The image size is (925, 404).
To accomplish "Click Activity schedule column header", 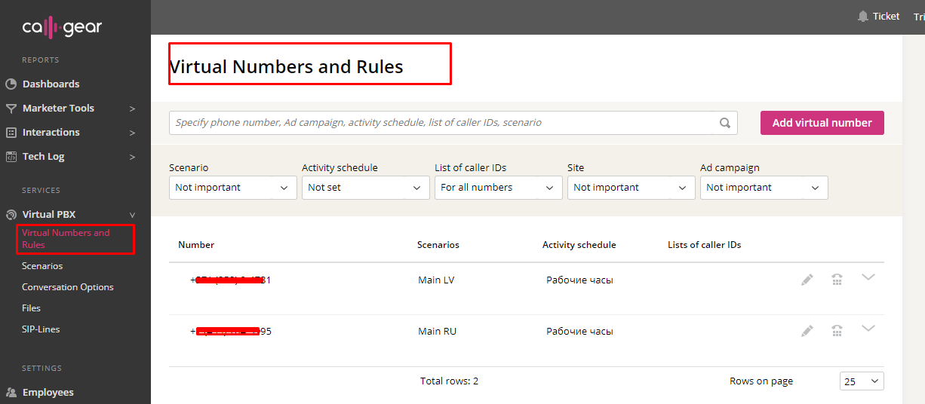I will (579, 245).
